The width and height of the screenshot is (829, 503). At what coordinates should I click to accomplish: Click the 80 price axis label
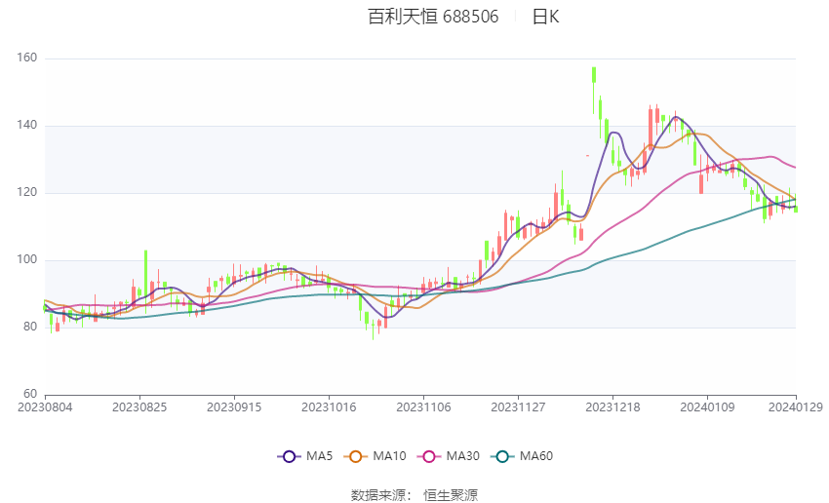30,327
